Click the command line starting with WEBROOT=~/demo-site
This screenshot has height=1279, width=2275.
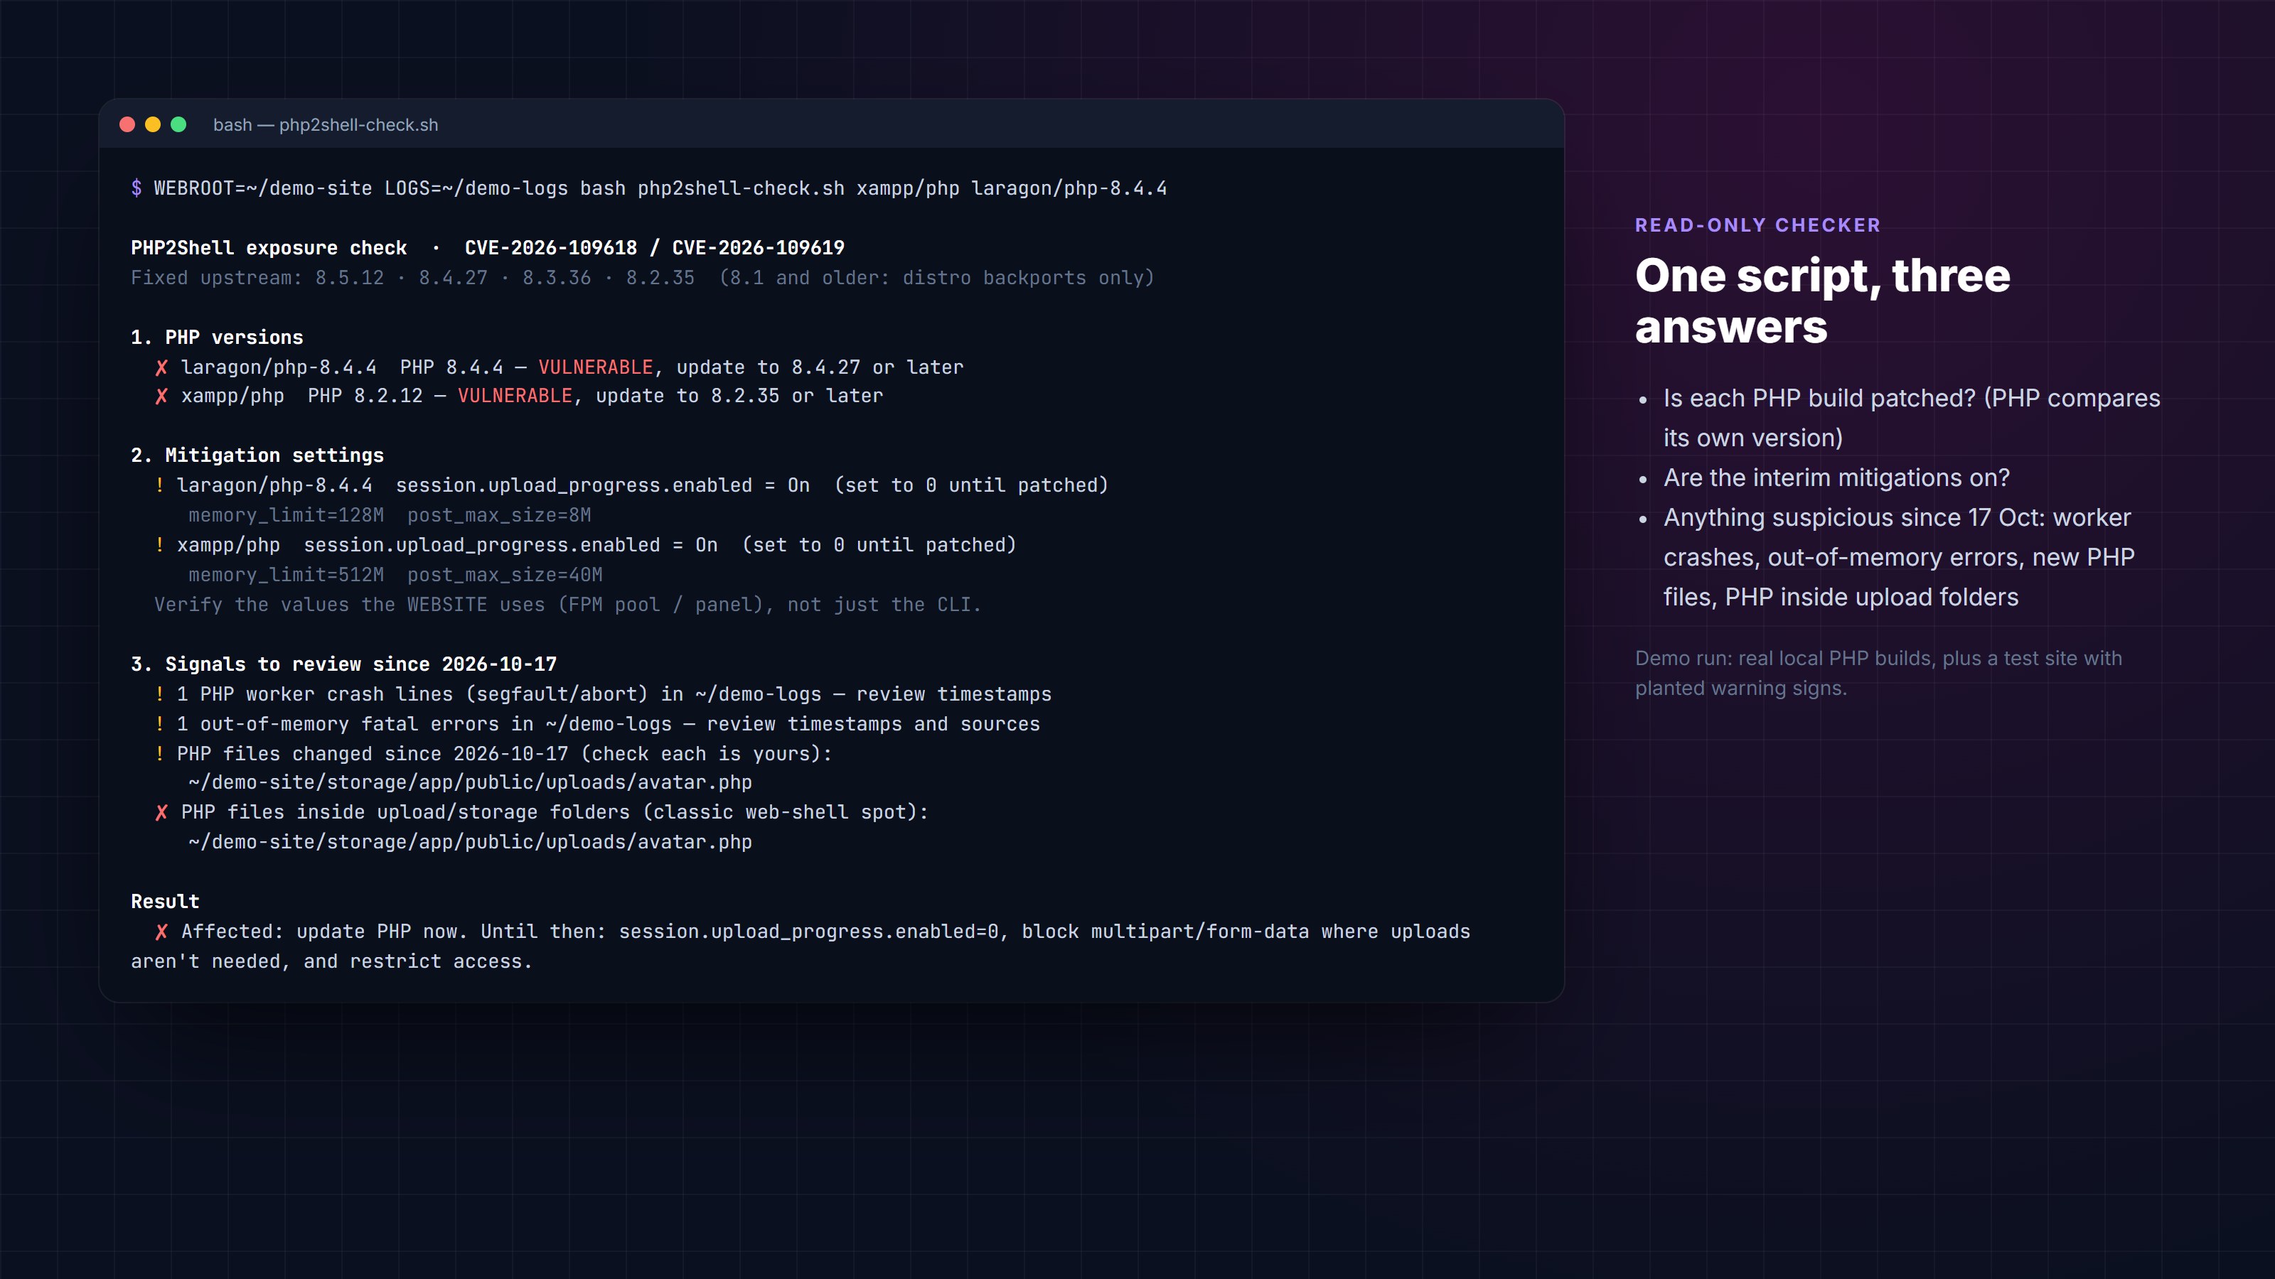[660, 188]
